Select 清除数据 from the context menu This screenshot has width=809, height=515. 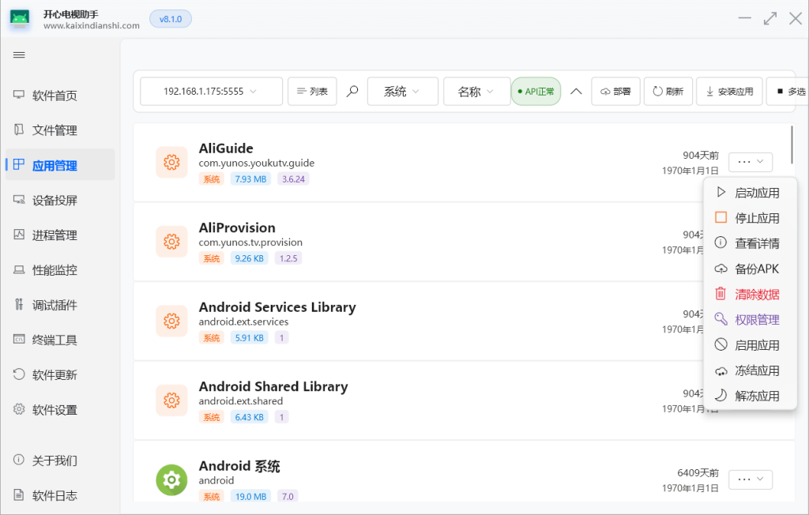[x=756, y=295]
